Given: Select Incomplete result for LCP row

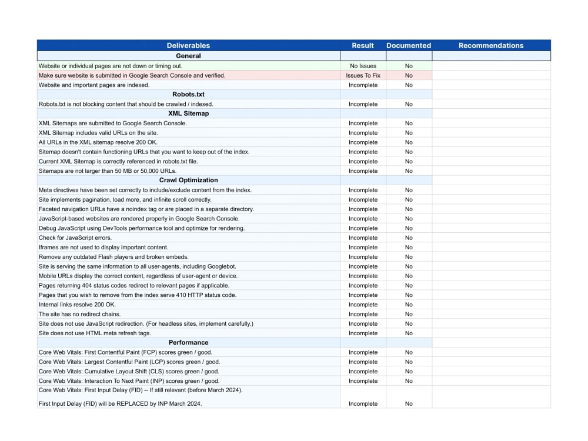Looking at the screenshot, I should pyautogui.click(x=363, y=362).
